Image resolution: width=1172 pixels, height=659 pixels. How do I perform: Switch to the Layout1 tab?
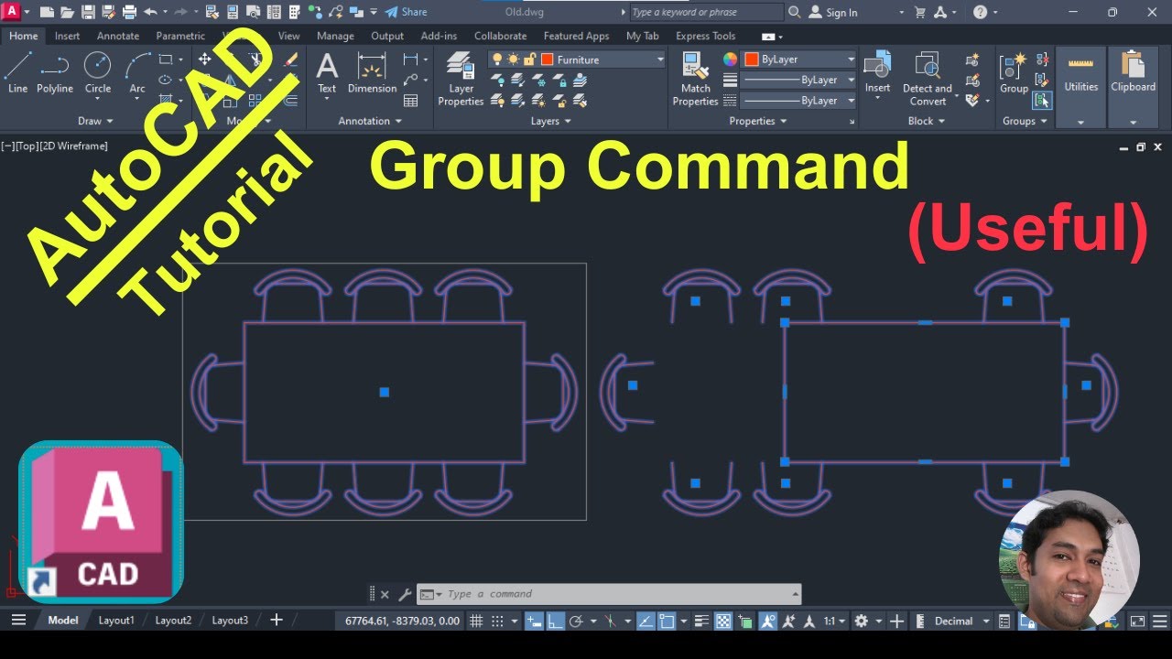(116, 620)
